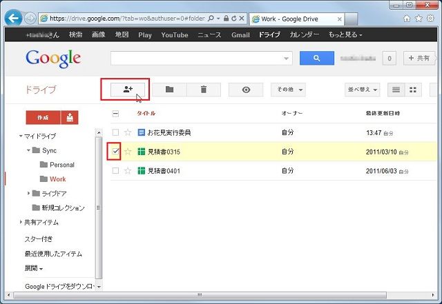The image size is (442, 304).
Task: Open YouTube in the navigation bar
Action: pyautogui.click(x=175, y=35)
